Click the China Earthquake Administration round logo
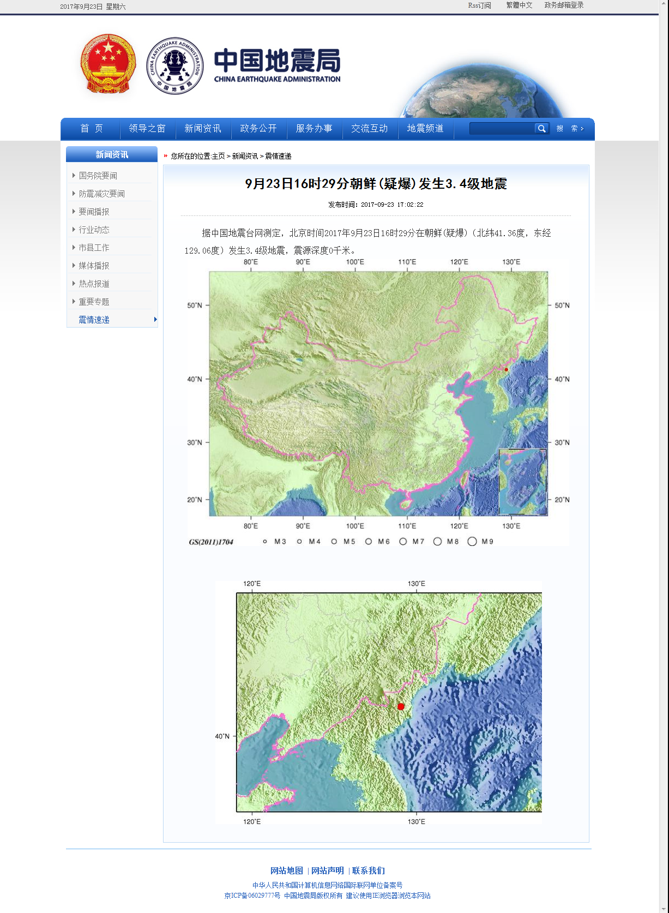 click(x=175, y=66)
